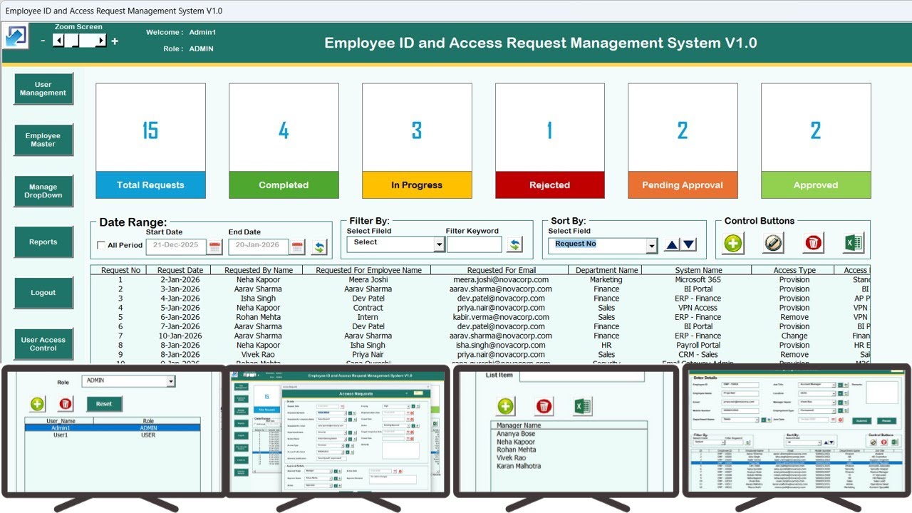The image size is (912, 513).
Task: Open Employee Master page
Action: coord(43,140)
